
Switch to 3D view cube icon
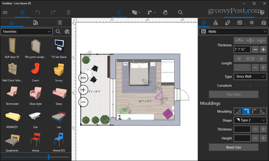[262, 12]
